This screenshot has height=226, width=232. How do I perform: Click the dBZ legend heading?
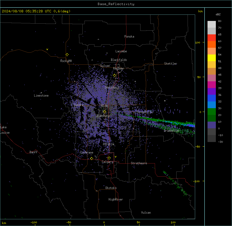[218, 14]
